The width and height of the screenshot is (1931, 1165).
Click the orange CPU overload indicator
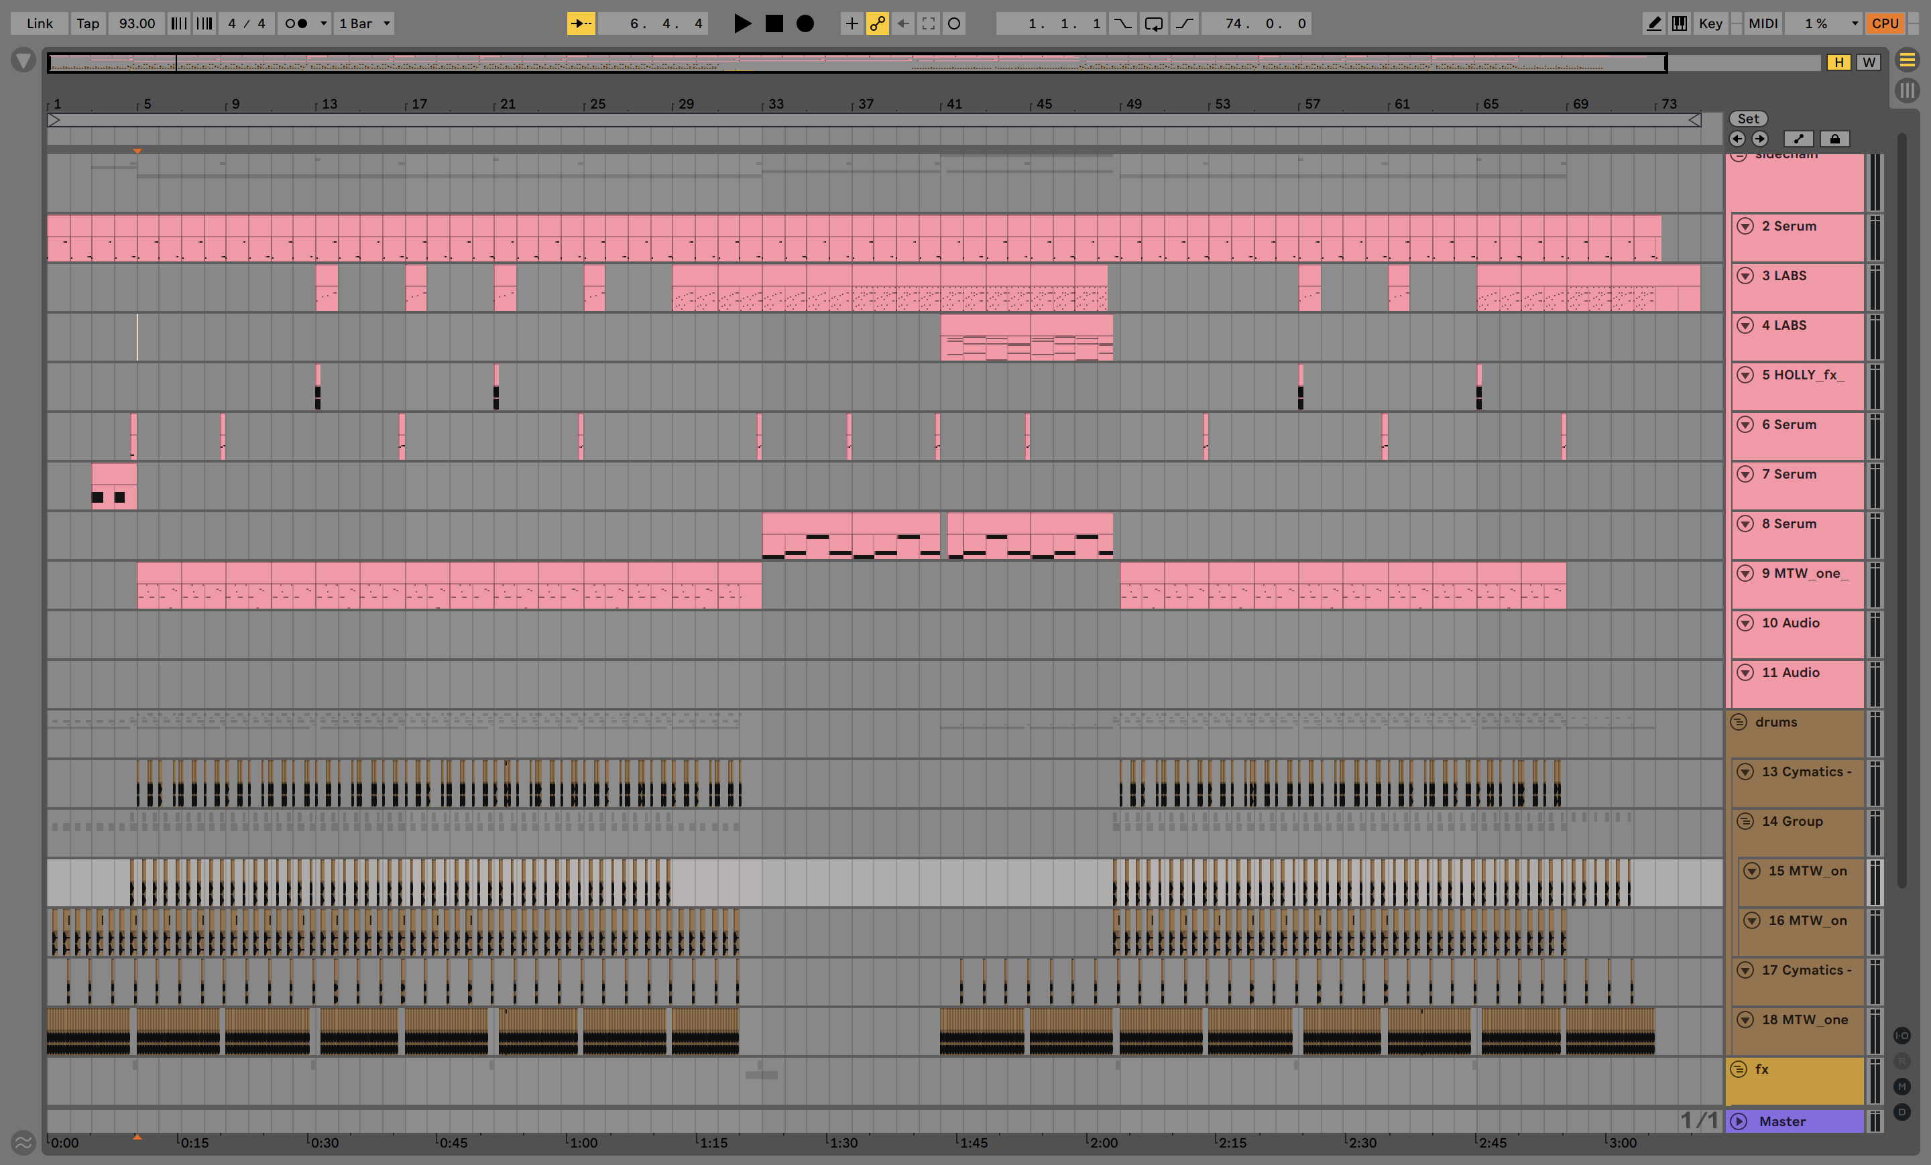(1885, 23)
